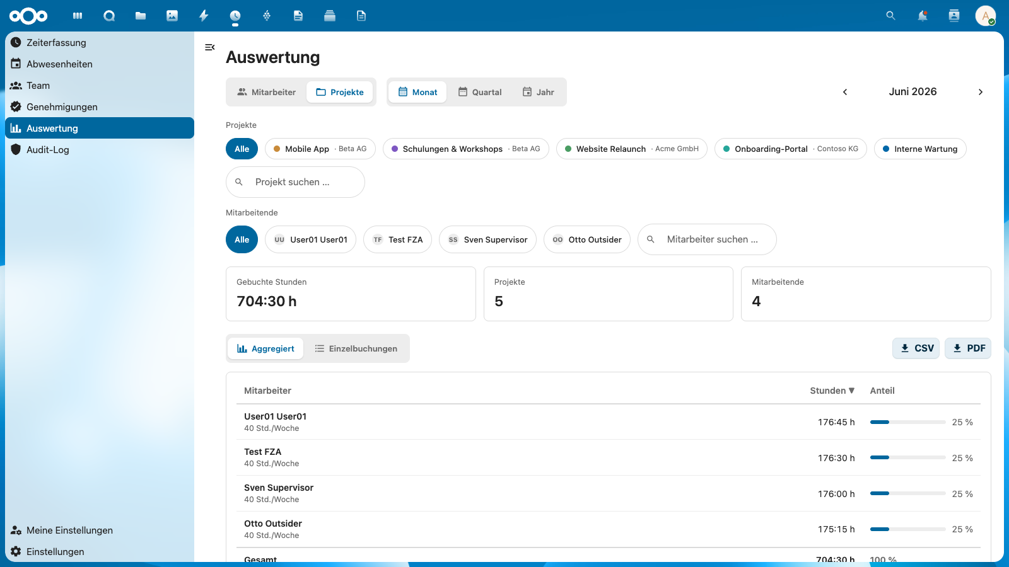Open the user avatar menu

pos(986,16)
